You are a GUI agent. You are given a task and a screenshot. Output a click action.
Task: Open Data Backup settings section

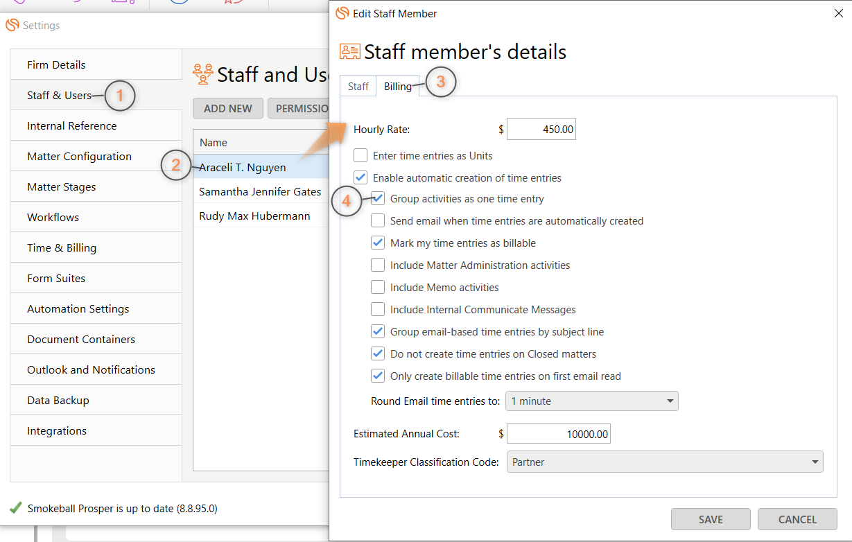[96, 401]
